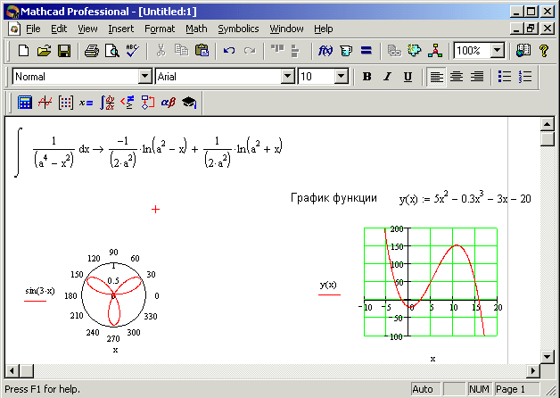The height and width of the screenshot is (398, 560).
Task: Print the worksheet with the printer icon
Action: [x=92, y=51]
